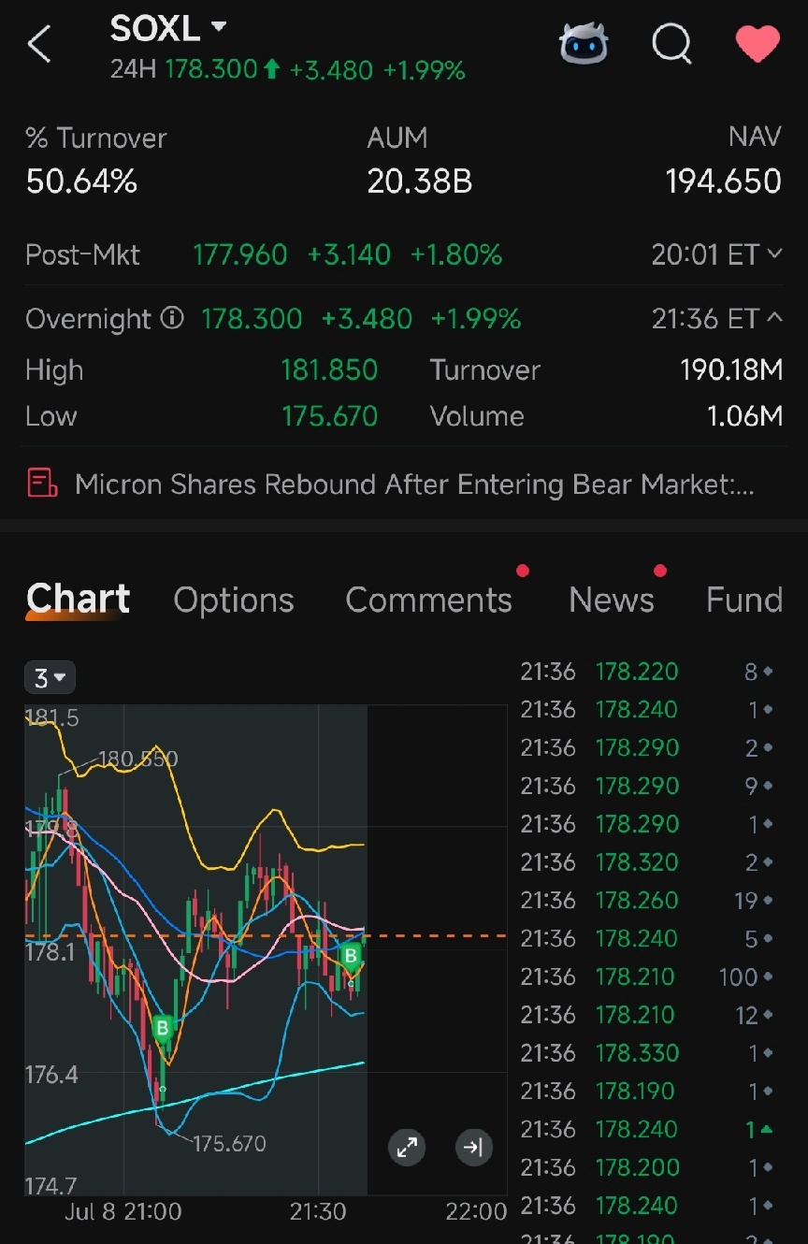Open the Micron Shares Rebound news headline
Screen dimensions: 808x1244
click(414, 484)
